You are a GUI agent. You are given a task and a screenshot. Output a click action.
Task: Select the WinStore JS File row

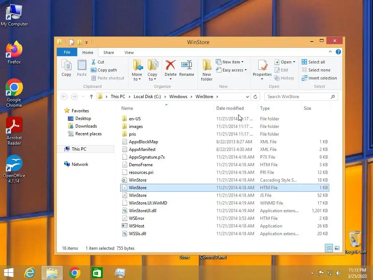pos(225,195)
